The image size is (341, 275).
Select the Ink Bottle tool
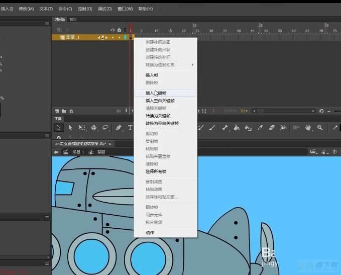coord(248,127)
